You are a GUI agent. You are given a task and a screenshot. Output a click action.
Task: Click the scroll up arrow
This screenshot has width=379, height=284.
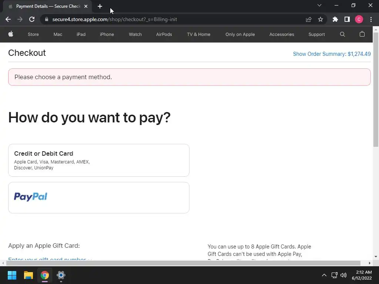376,30
